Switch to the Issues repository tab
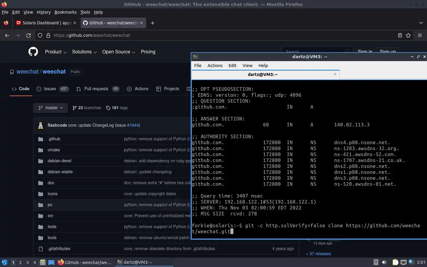Viewport: 427px width, 267px height. coord(52,89)
